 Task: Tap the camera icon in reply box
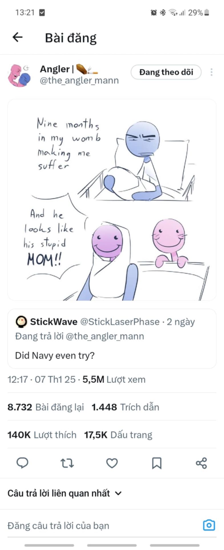pyautogui.click(x=209, y=525)
